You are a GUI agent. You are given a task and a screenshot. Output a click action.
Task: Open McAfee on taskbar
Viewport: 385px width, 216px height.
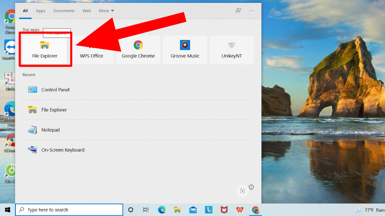click(x=224, y=210)
